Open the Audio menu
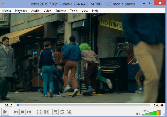This screenshot has height=117, width=167. click(35, 11)
